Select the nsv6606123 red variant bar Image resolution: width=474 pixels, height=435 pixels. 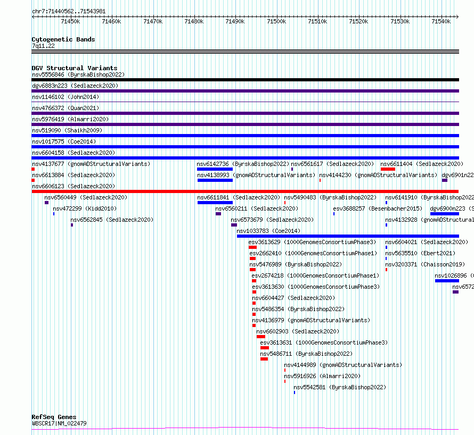click(x=245, y=191)
